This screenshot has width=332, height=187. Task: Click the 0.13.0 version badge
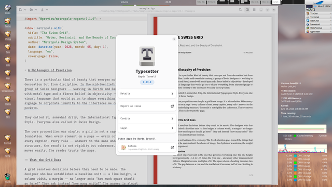pyautogui.click(x=147, y=82)
